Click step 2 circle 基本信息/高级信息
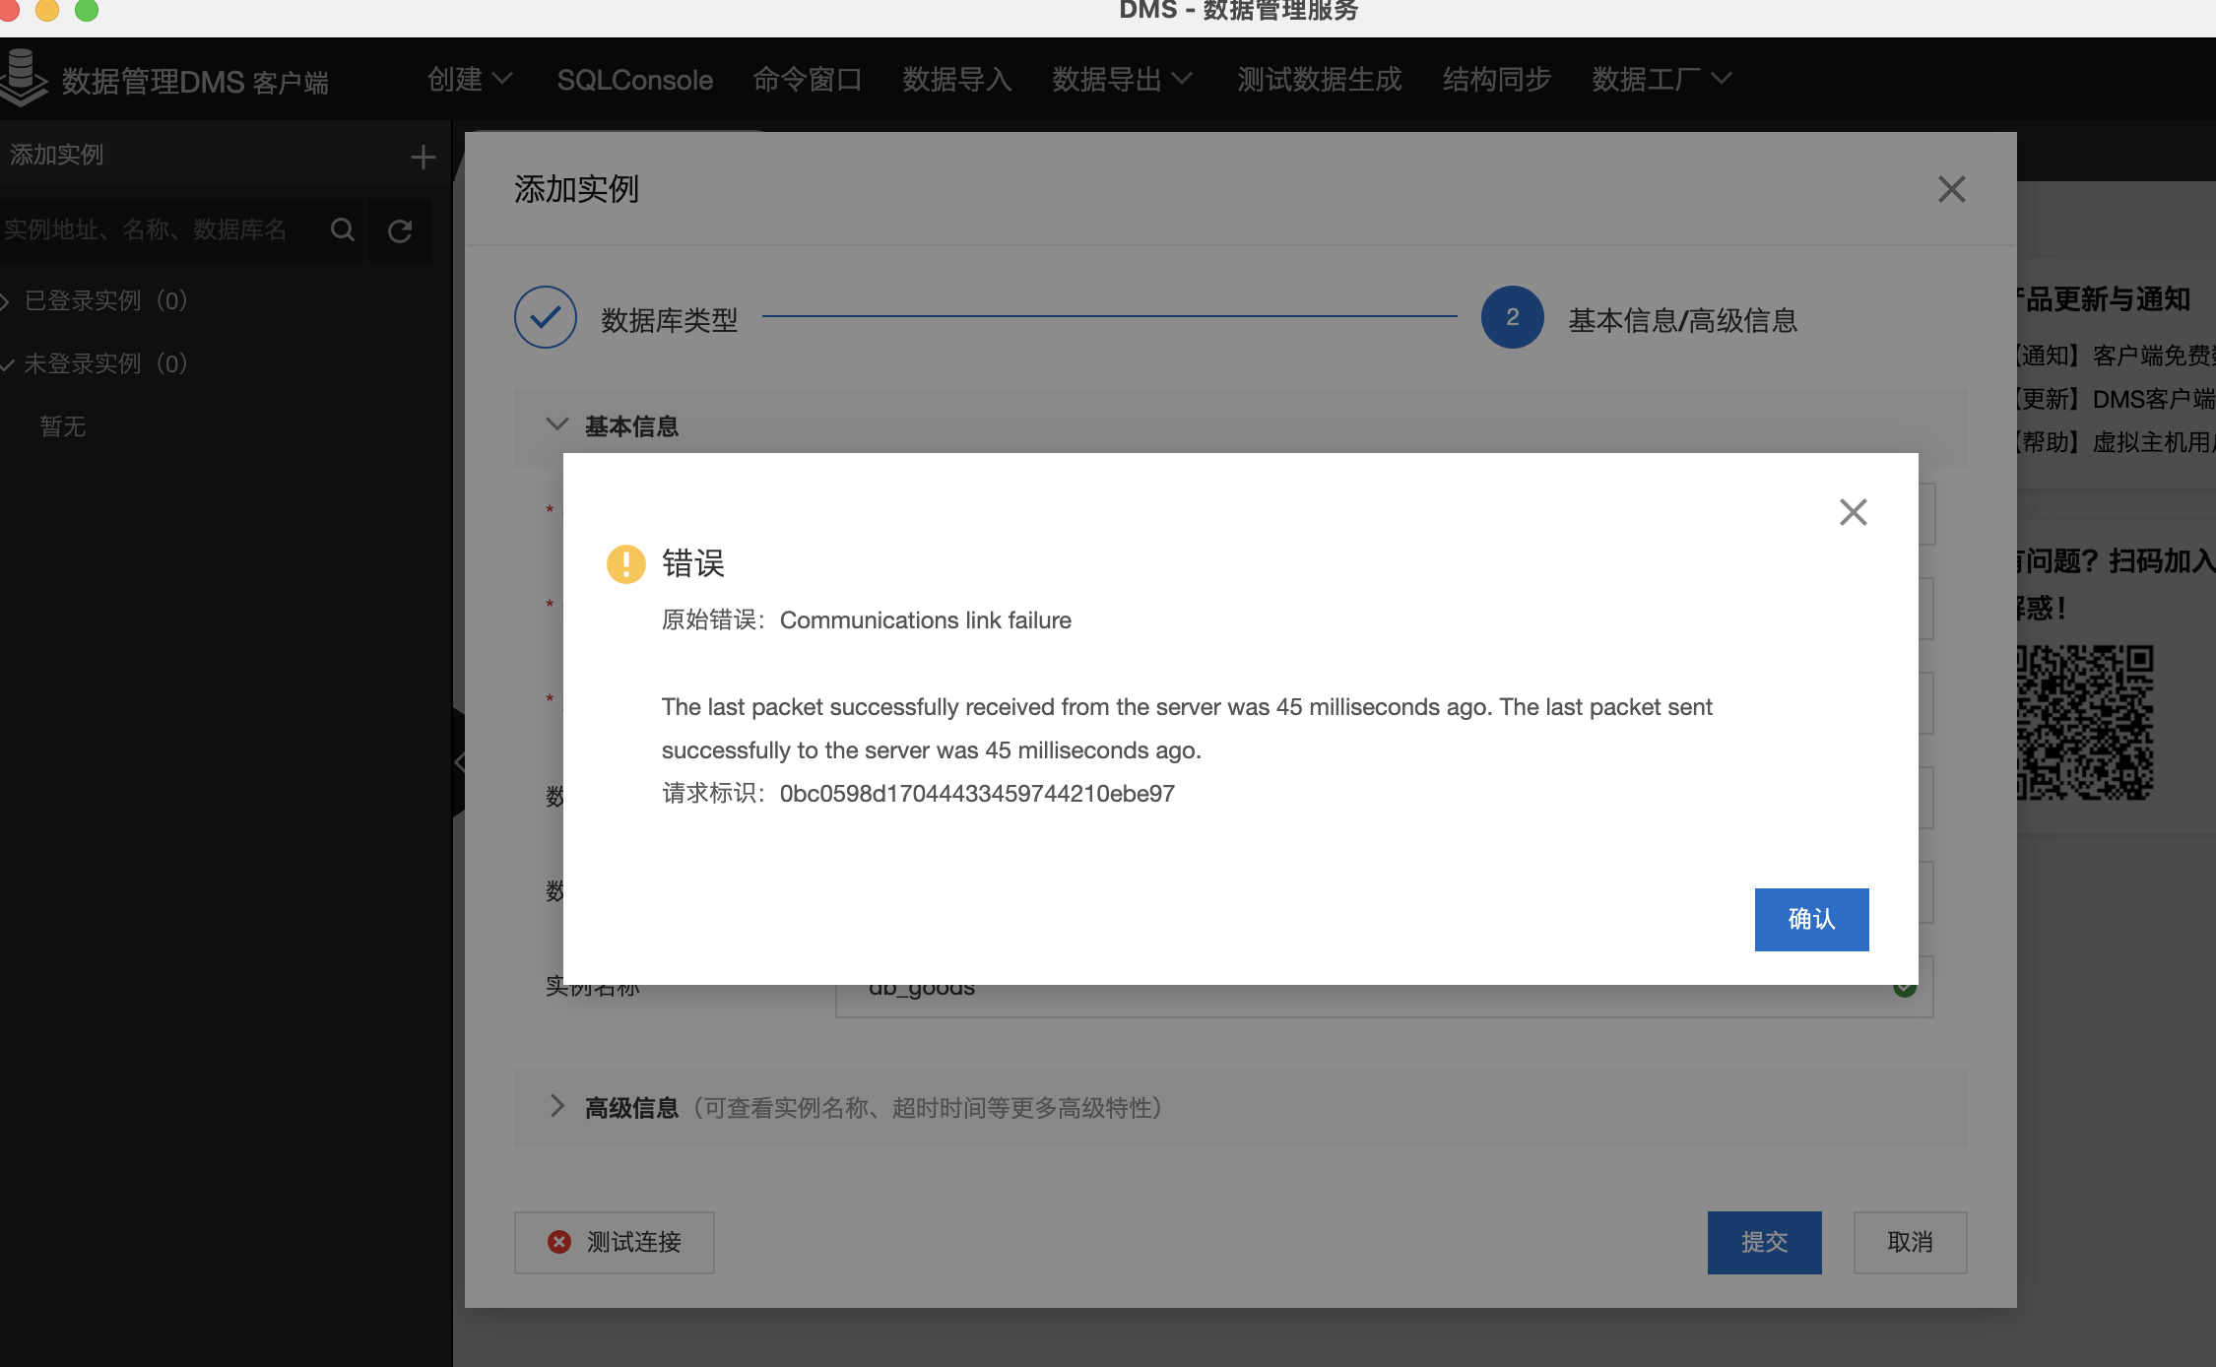Image resolution: width=2216 pixels, height=1367 pixels. point(1512,317)
